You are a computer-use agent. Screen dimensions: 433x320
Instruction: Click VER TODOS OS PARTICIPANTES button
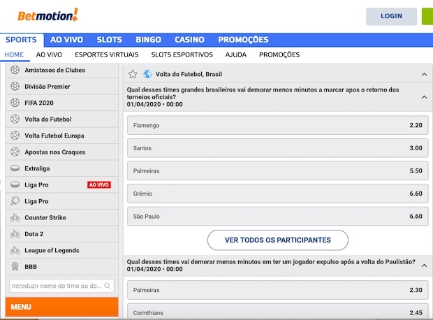[277, 240]
